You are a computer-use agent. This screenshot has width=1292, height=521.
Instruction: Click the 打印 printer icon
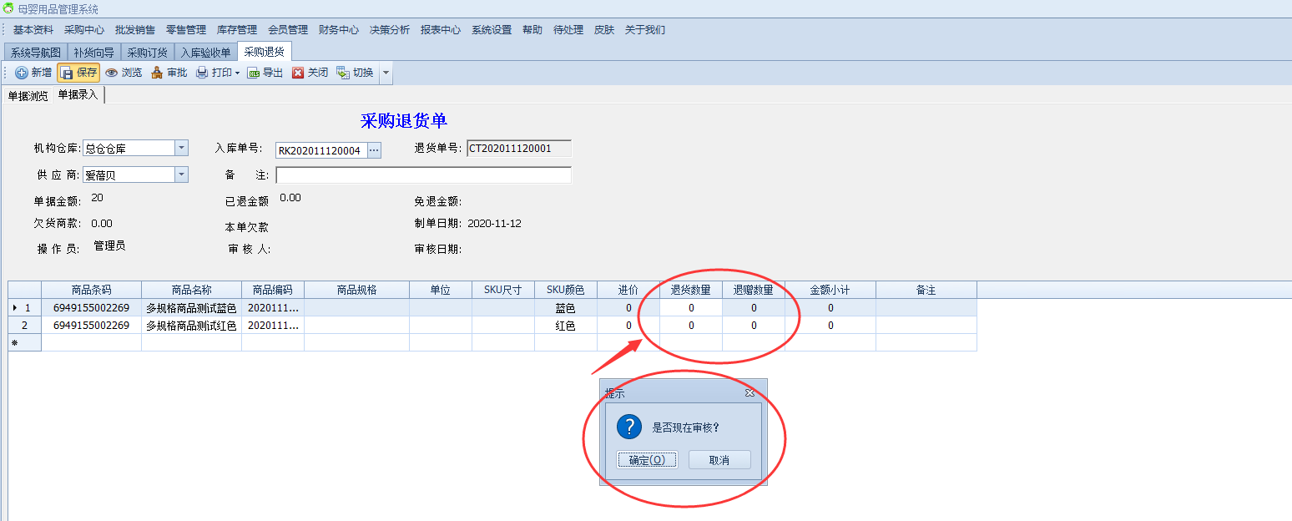click(x=202, y=73)
